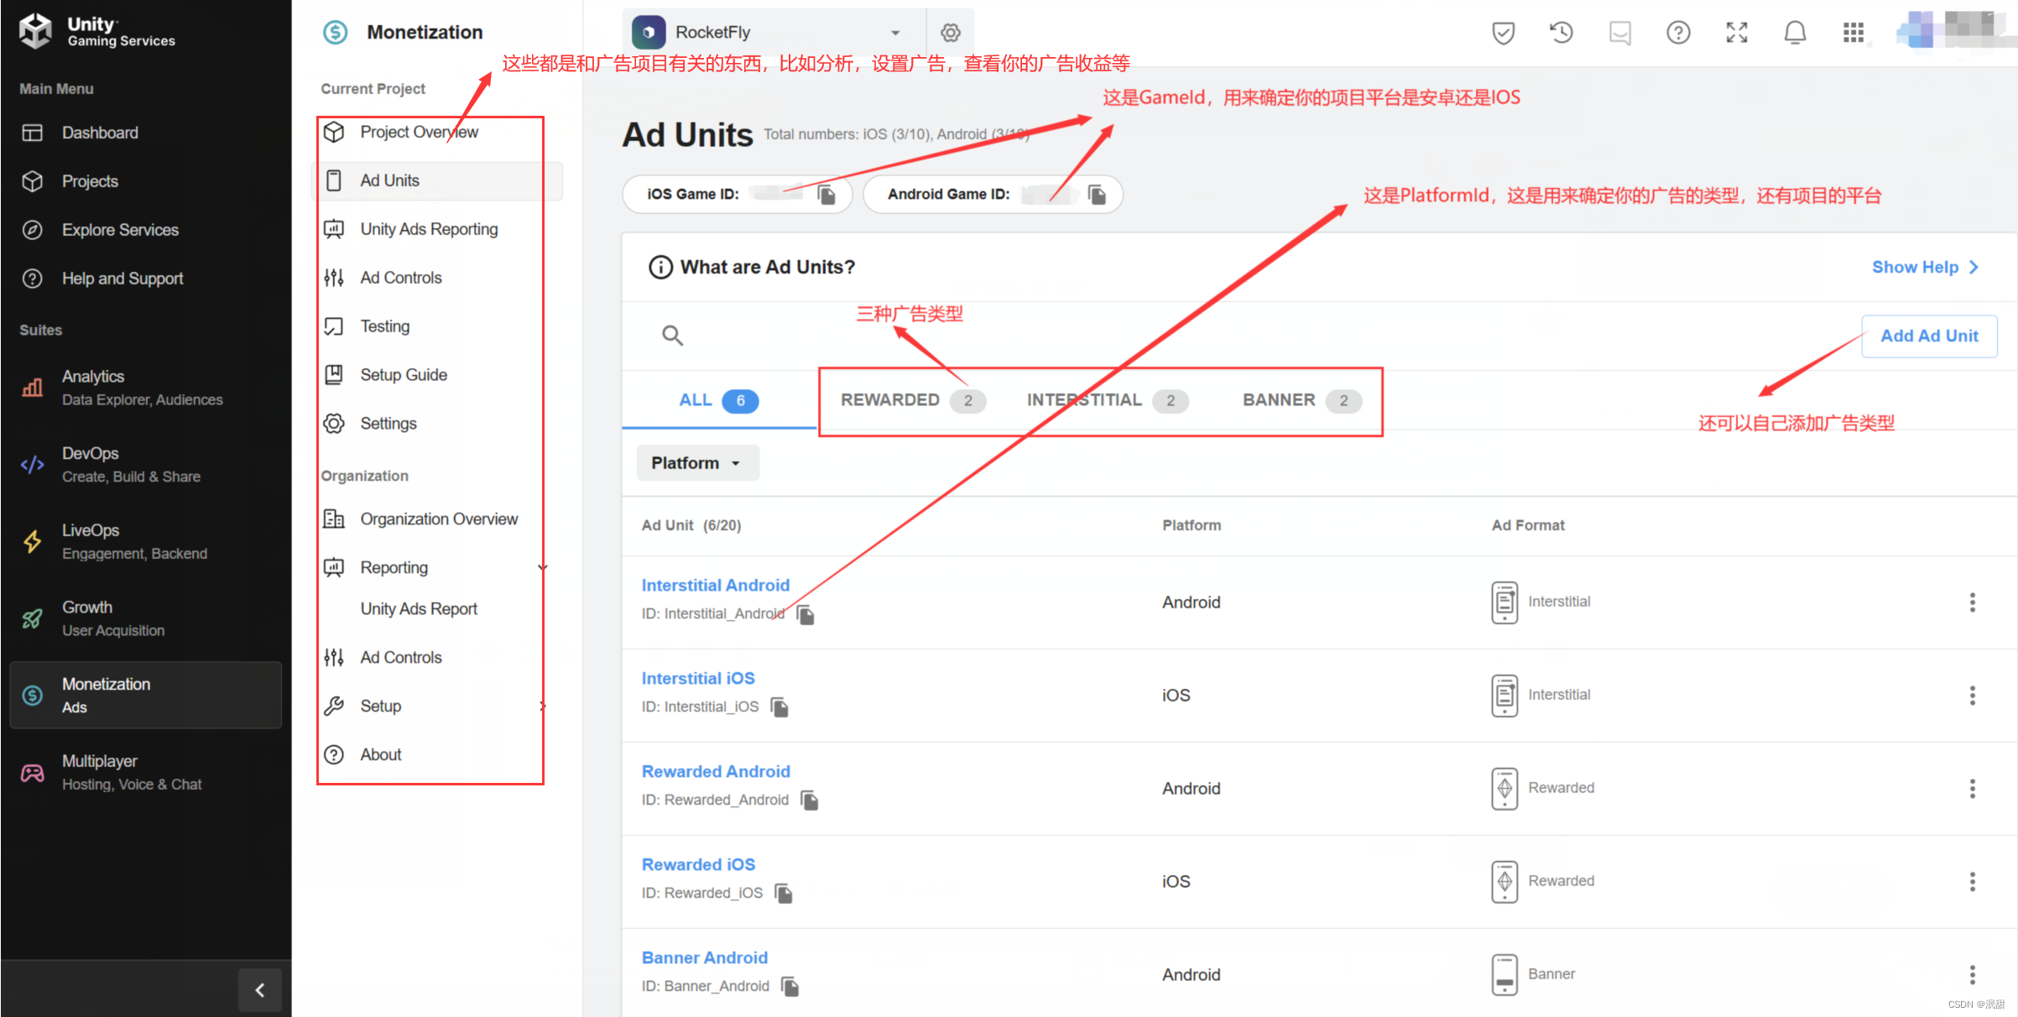Open the search field in Ad Units
Viewport: 2018px width, 1017px height.
tap(672, 335)
